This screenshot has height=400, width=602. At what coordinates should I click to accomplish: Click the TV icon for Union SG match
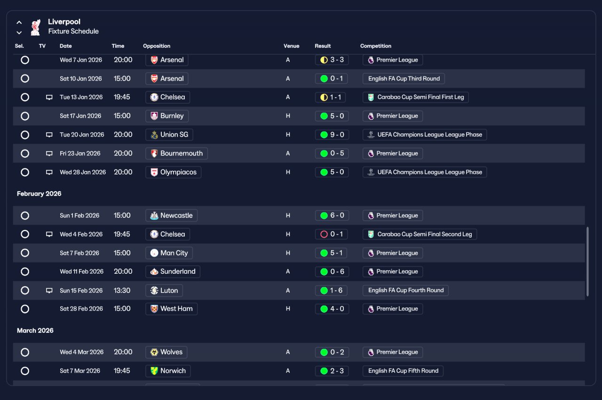point(49,135)
